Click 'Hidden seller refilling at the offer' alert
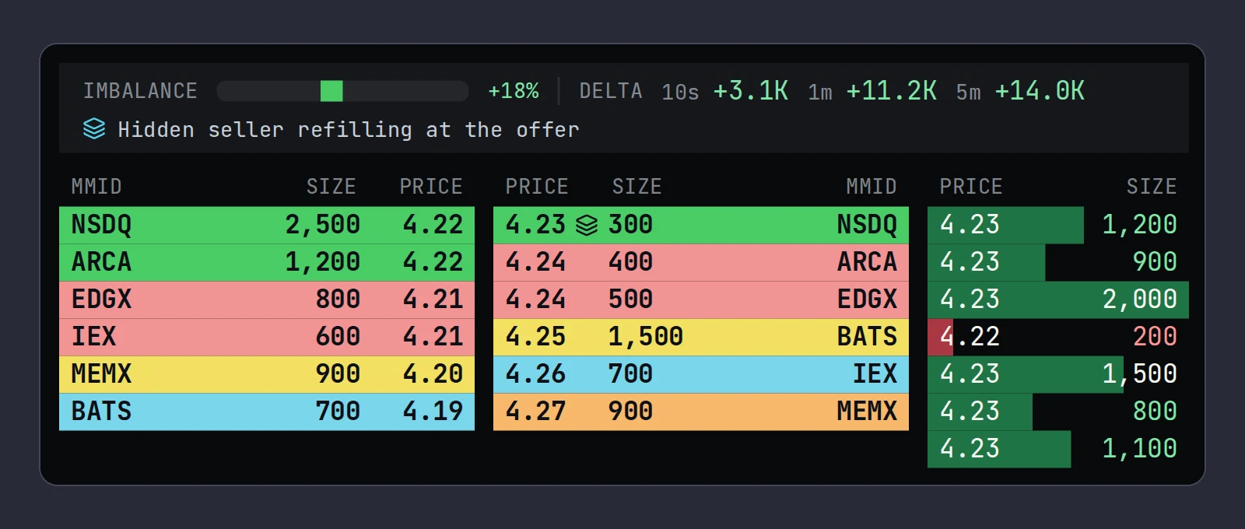The width and height of the screenshot is (1245, 529). click(349, 129)
